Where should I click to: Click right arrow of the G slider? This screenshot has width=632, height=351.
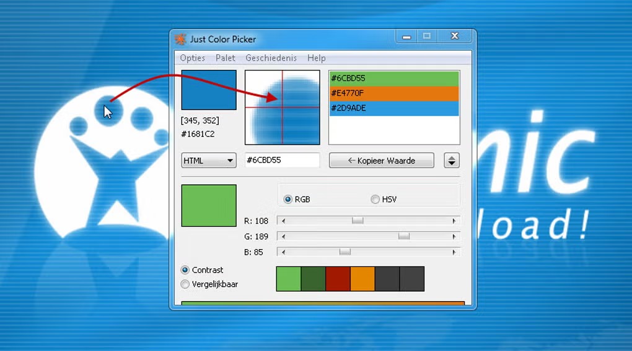(x=454, y=237)
